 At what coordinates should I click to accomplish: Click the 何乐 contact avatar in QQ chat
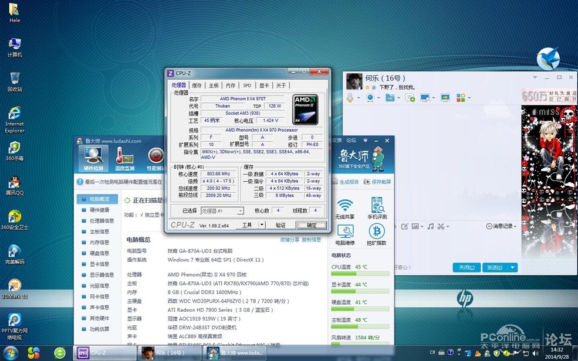point(354,81)
